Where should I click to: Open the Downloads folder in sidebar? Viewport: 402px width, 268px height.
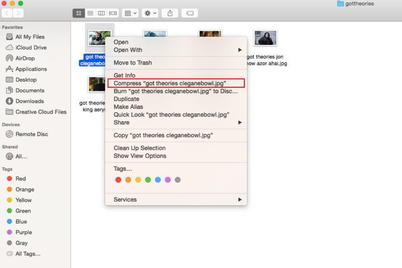point(29,101)
